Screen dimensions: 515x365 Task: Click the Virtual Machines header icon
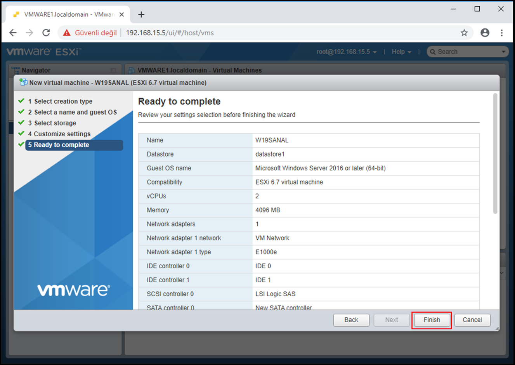click(132, 70)
